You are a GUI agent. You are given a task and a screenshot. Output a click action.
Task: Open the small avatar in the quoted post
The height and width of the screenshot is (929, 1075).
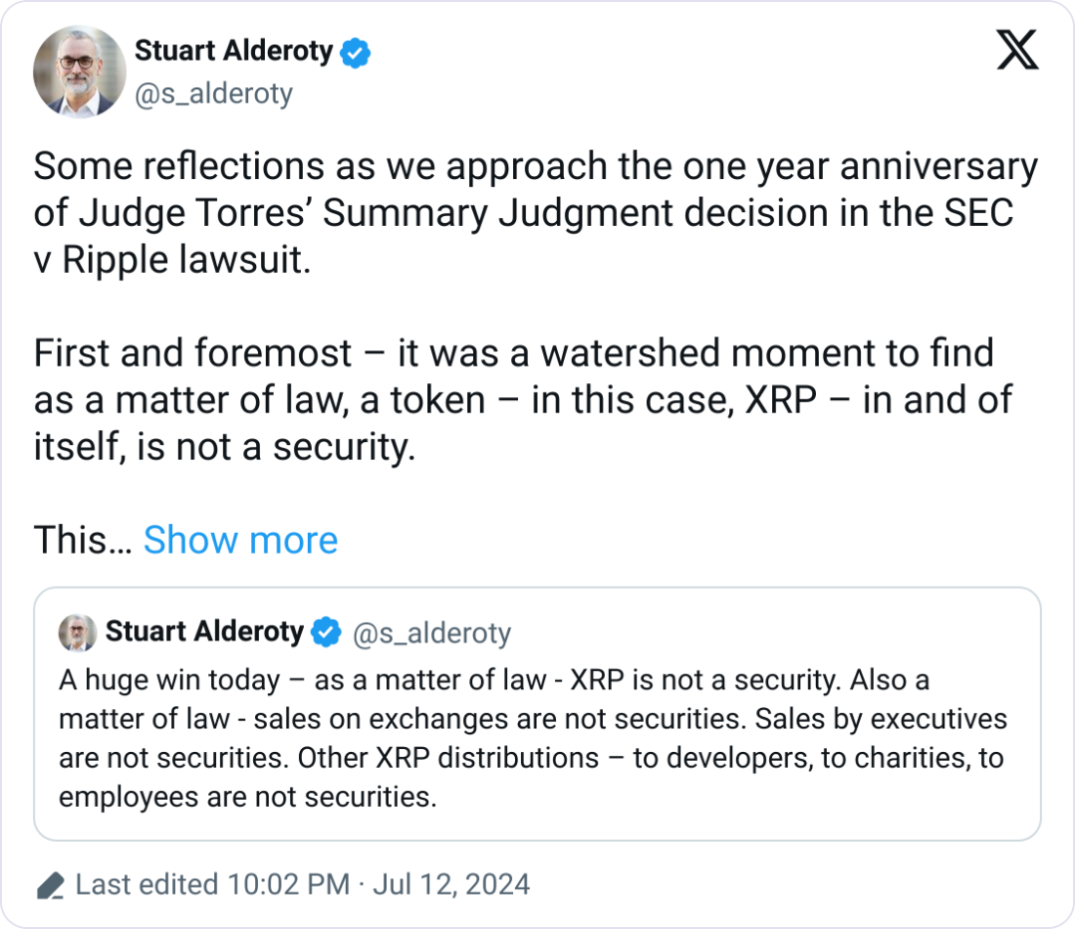coord(77,633)
